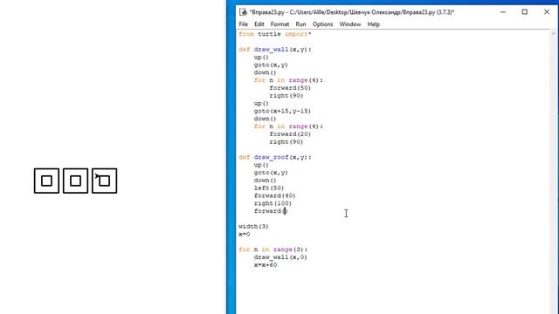
Task: Open the Format menu
Action: (x=279, y=24)
